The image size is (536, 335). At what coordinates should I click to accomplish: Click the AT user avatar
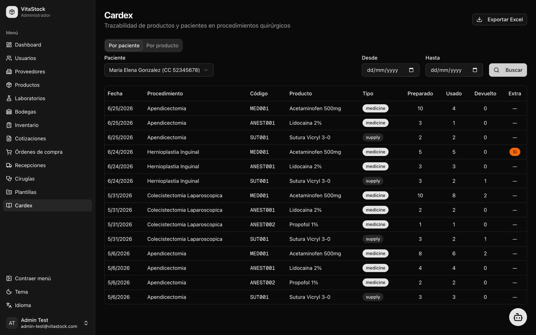click(x=12, y=323)
